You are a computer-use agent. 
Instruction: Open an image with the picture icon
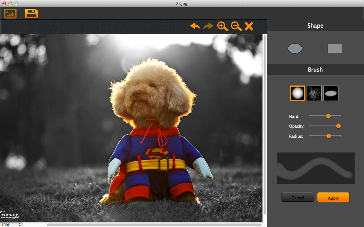10,14
